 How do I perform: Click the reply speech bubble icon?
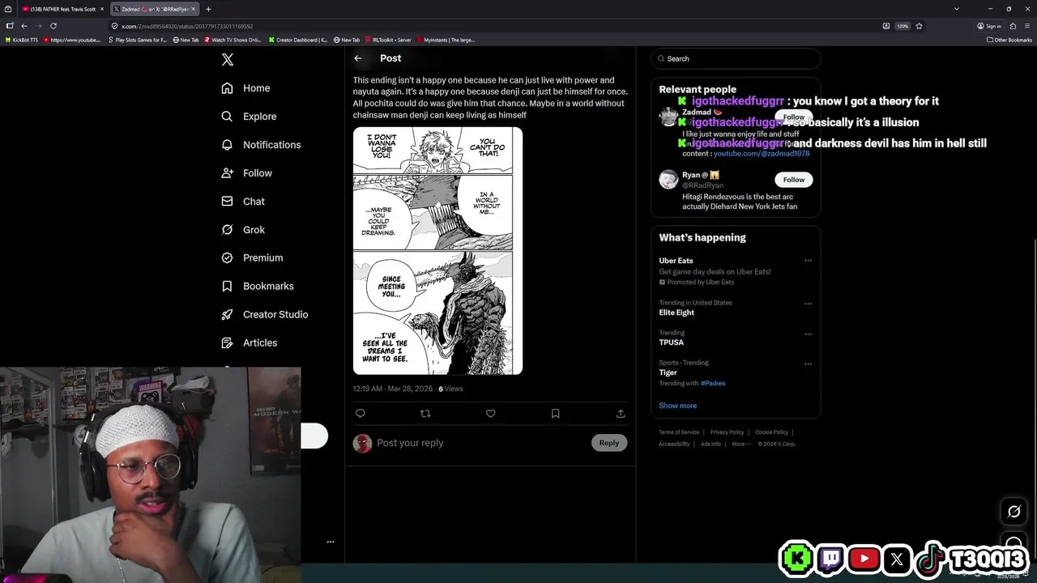pyautogui.click(x=361, y=414)
